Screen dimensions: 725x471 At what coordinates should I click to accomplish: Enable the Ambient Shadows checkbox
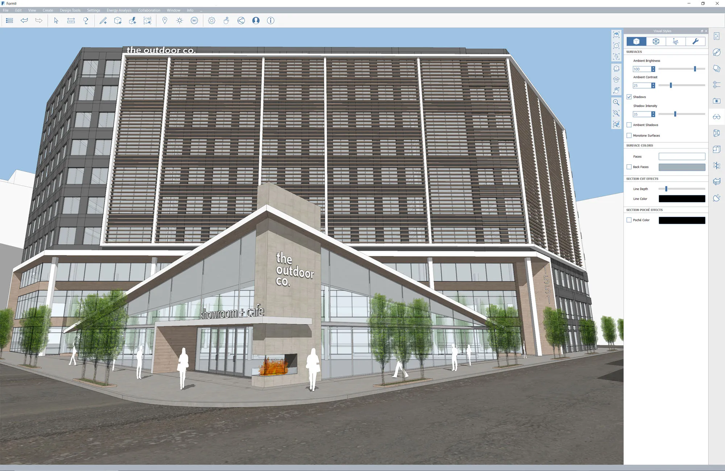point(629,125)
